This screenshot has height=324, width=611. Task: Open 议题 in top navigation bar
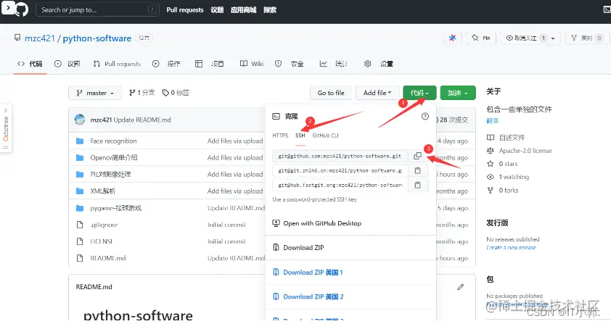click(x=217, y=9)
